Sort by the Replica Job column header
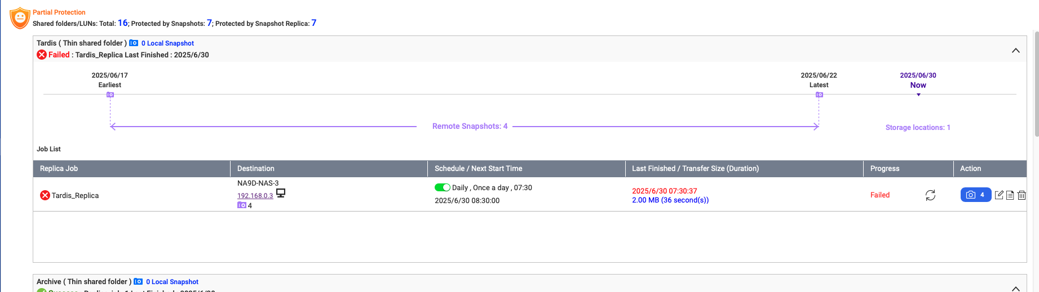1039x292 pixels. 59,168
